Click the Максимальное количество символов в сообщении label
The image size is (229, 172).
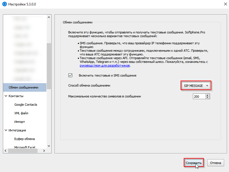click(x=104, y=96)
